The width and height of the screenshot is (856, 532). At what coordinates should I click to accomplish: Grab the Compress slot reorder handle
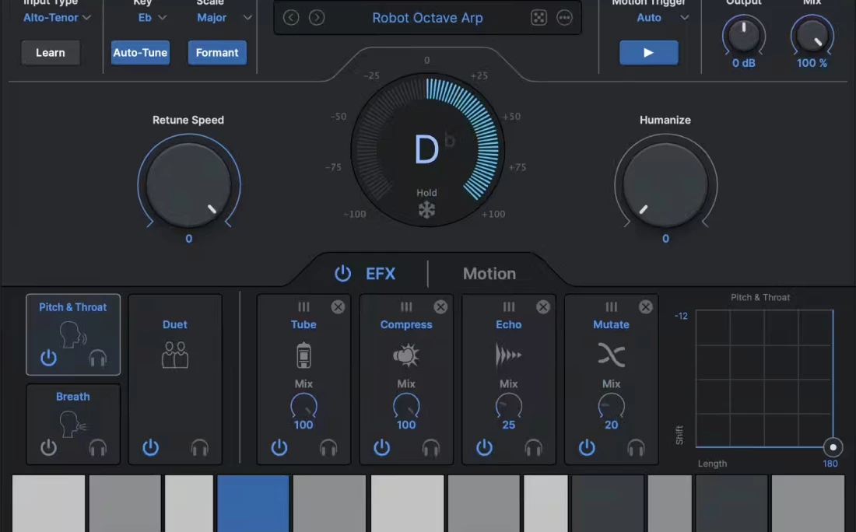[x=406, y=307]
